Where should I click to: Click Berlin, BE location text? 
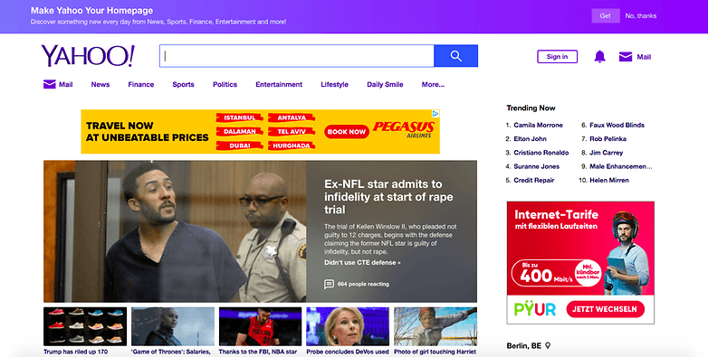click(524, 346)
